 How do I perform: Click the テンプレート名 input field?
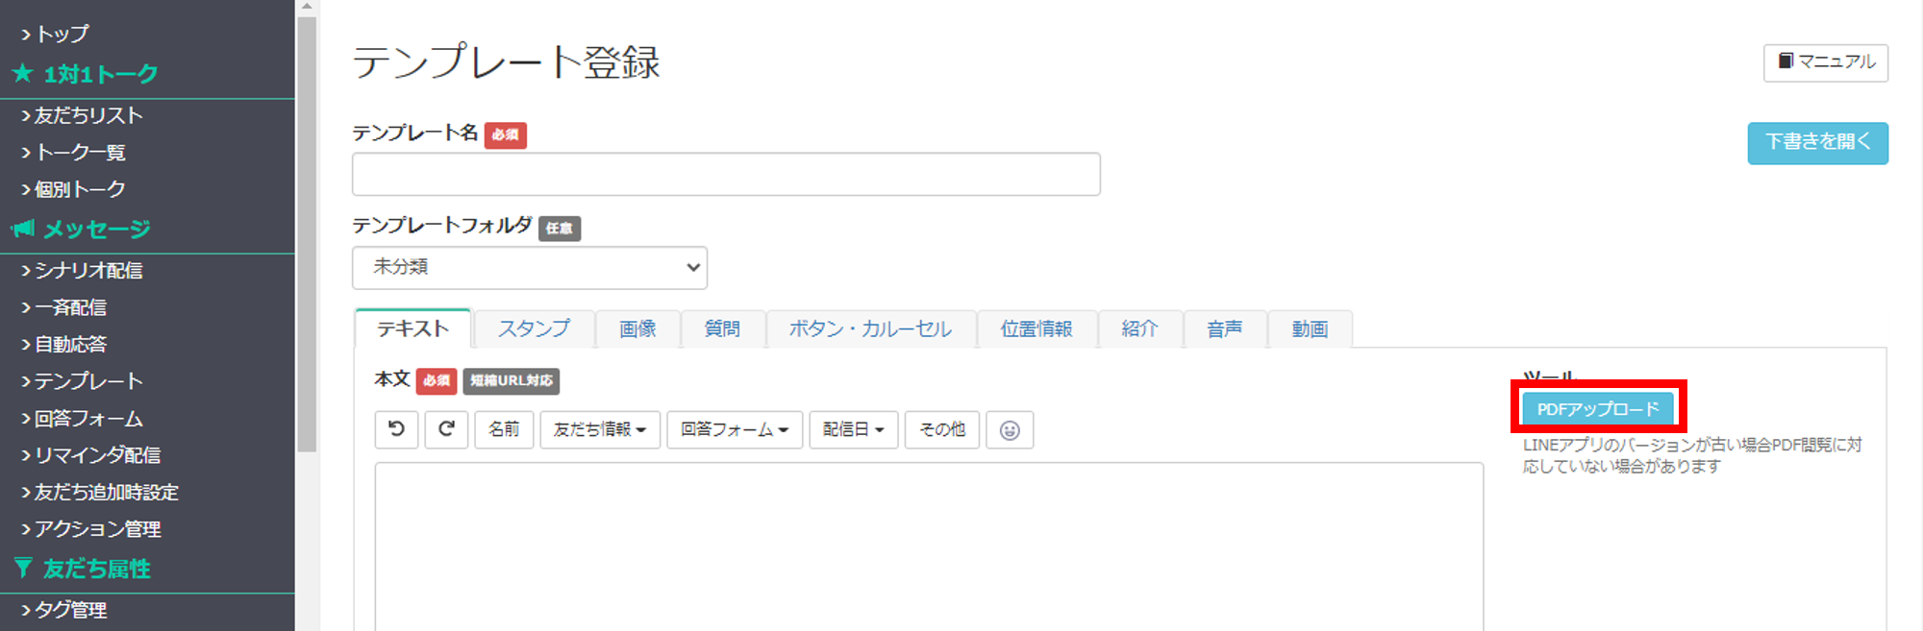[726, 174]
